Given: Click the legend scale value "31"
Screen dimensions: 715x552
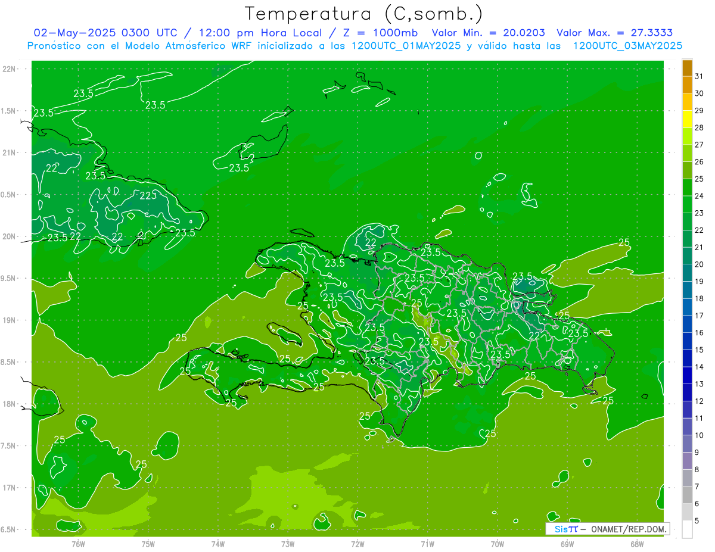Looking at the screenshot, I should click(700, 76).
